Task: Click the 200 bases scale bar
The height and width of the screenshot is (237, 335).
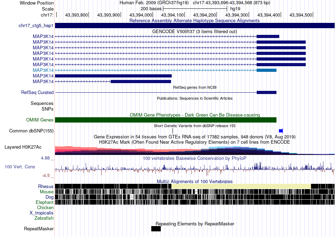Action: coord(195,9)
